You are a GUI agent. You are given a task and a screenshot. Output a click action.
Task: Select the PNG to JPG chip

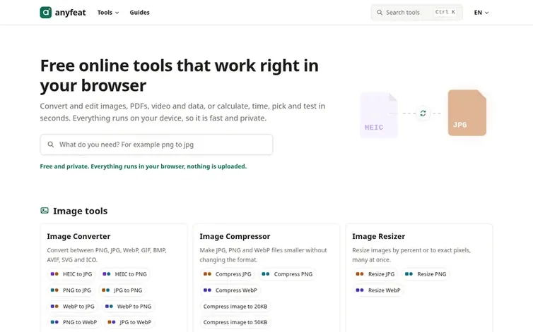click(x=71, y=290)
